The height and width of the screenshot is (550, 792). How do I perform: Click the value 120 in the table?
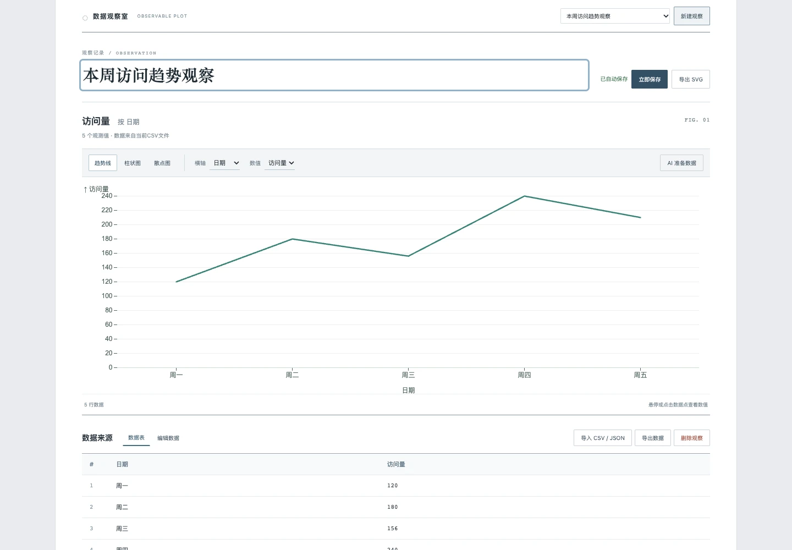(x=393, y=486)
